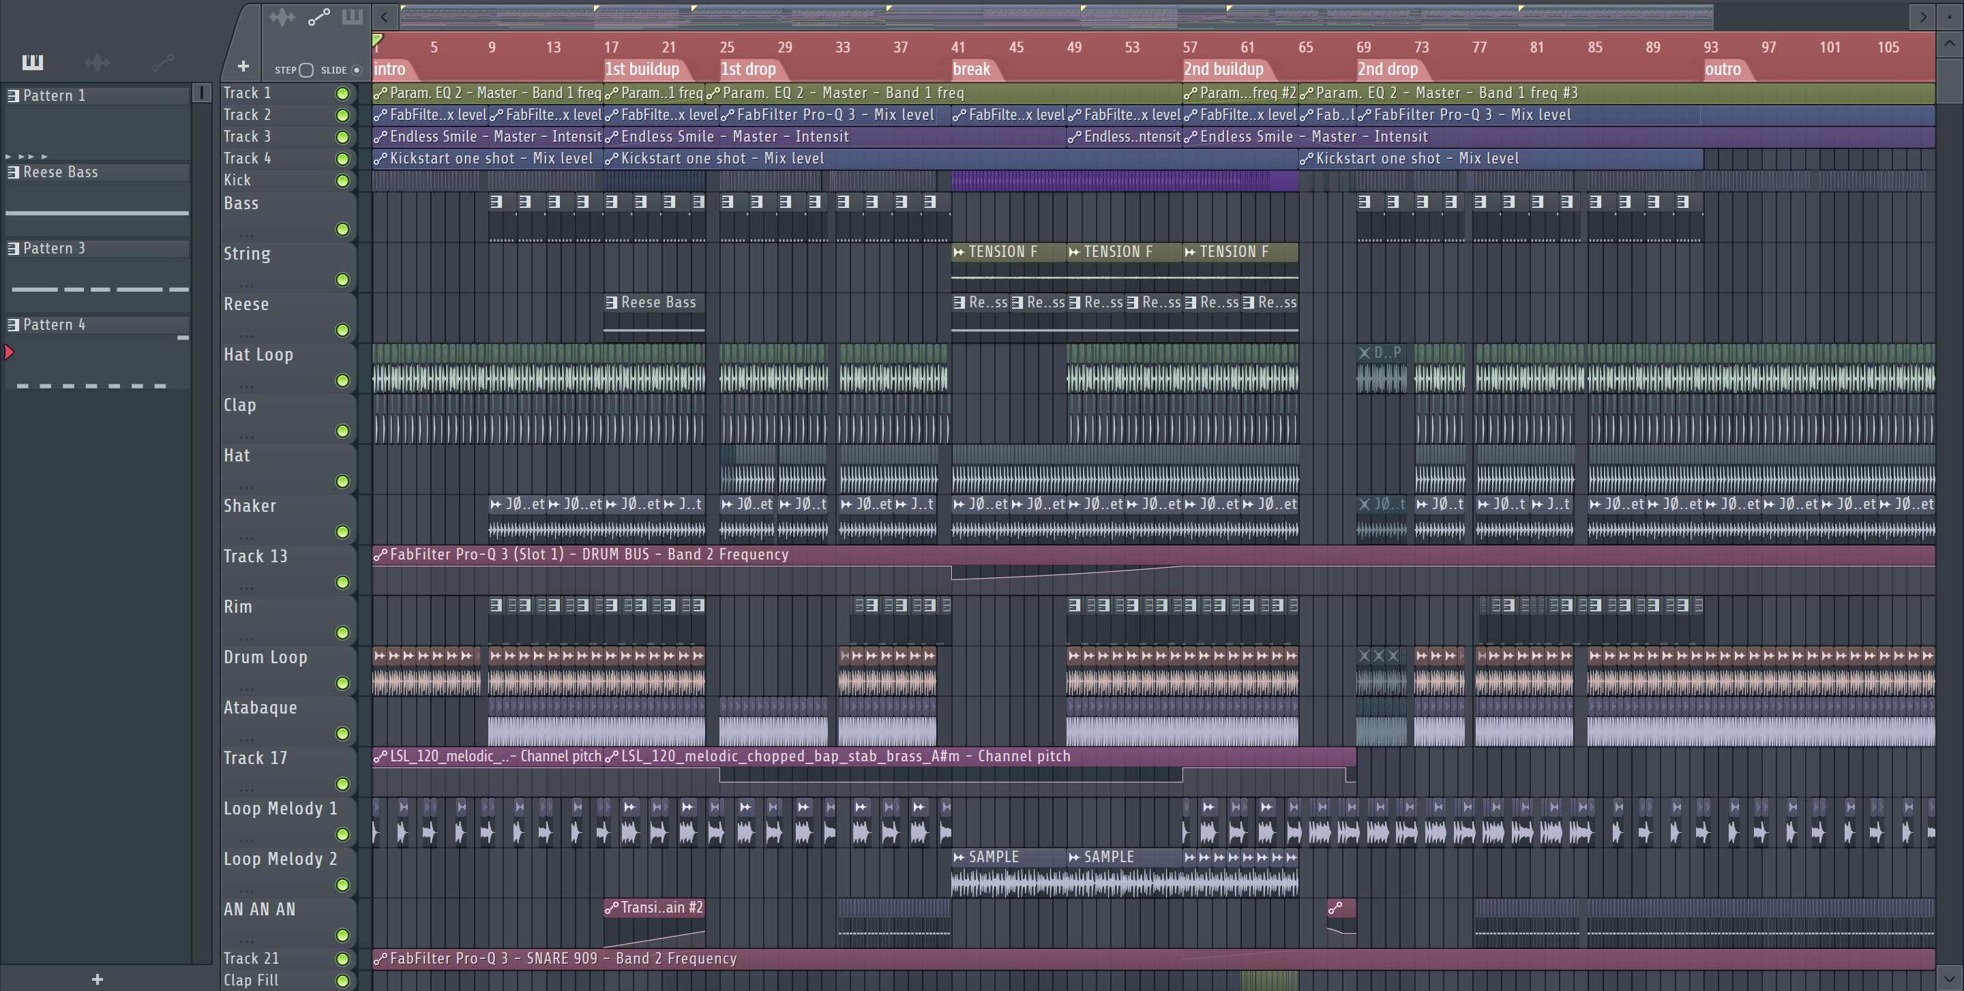Click the playlist audio waveform focus icon
The height and width of the screenshot is (991, 1964).
click(x=282, y=17)
